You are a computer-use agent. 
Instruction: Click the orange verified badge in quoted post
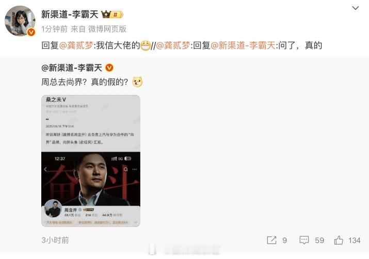pos(109,68)
